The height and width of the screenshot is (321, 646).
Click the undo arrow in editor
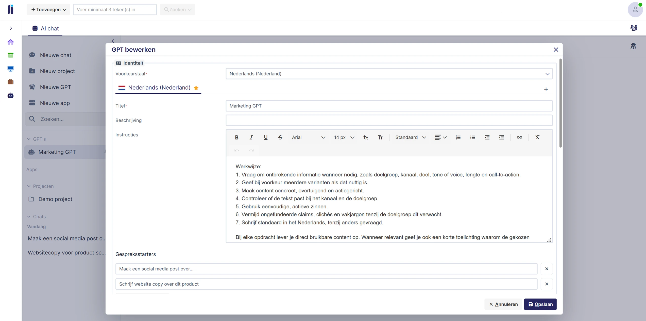click(236, 151)
